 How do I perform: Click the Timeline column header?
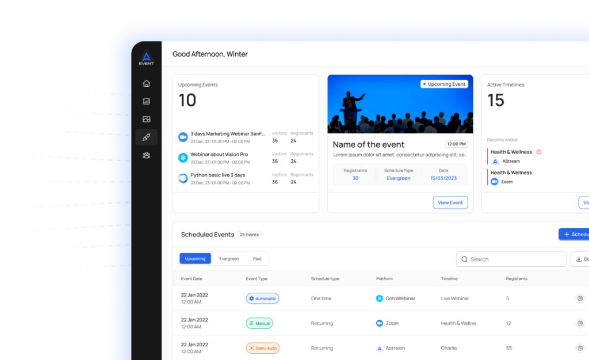[449, 278]
